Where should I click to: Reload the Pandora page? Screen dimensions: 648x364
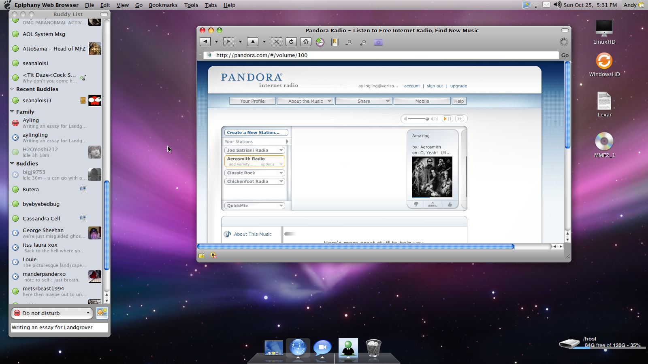291,42
